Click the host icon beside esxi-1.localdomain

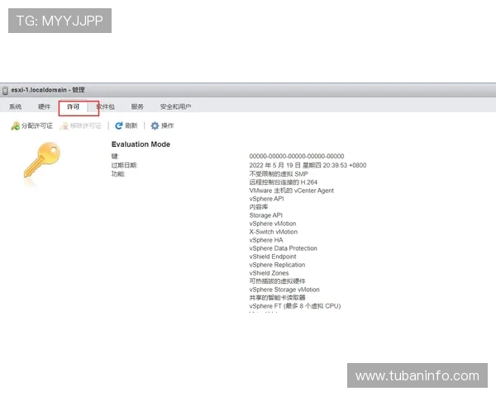coord(5,90)
